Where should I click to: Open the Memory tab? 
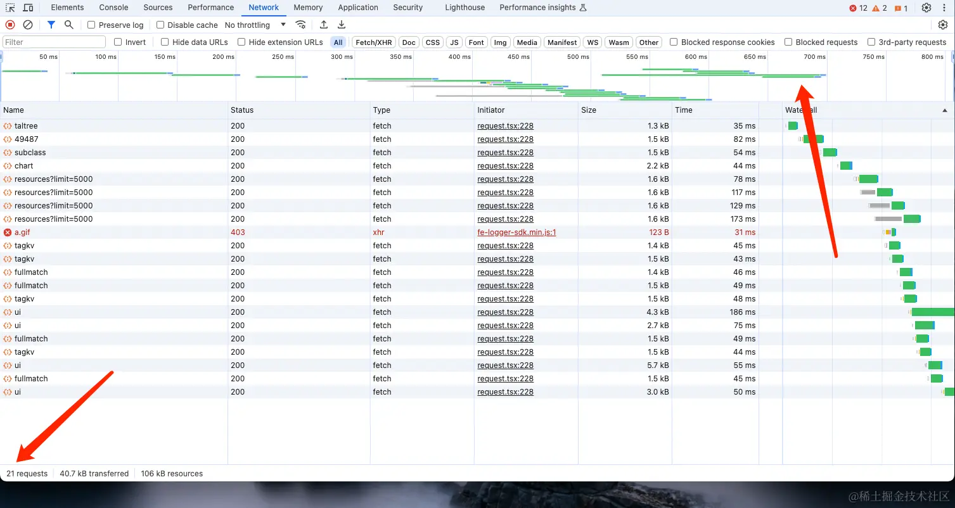[308, 8]
